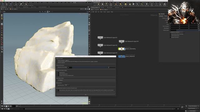The image size is (200, 112).
Task: Click the frame range slider under timeline
Action: 99,109
